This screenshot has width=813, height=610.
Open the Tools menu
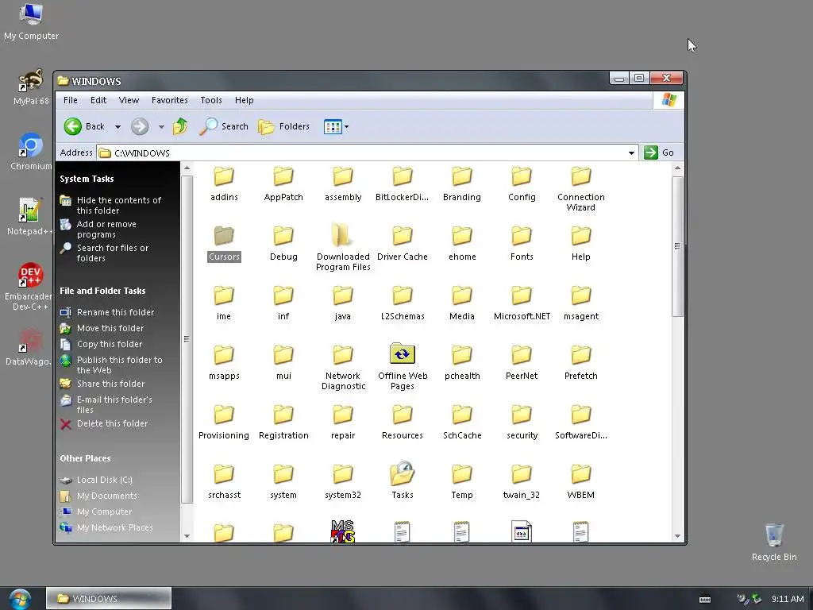211,100
